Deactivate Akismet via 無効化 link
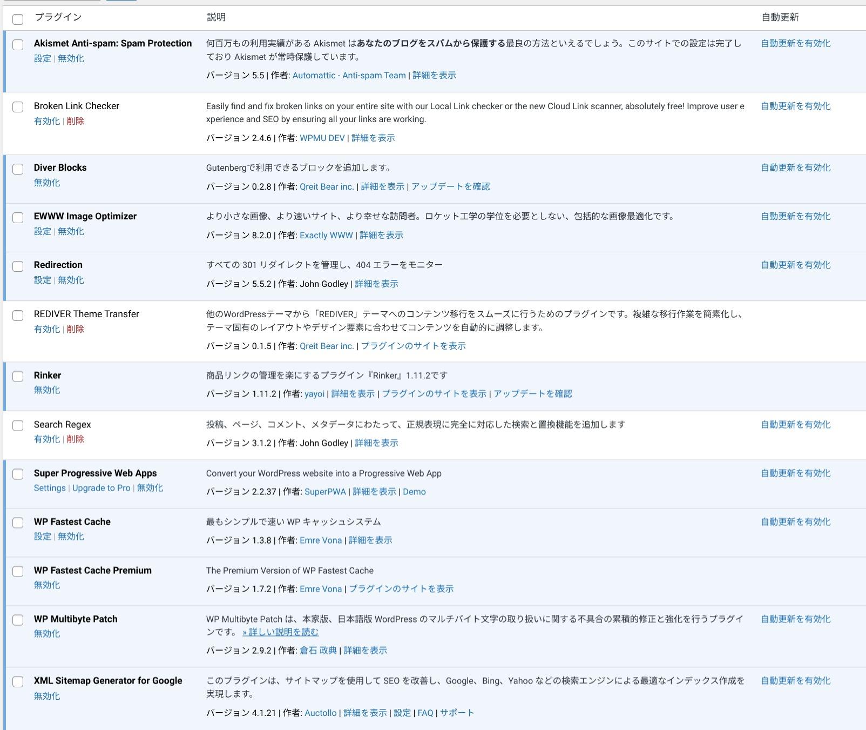The width and height of the screenshot is (866, 730). click(x=71, y=58)
